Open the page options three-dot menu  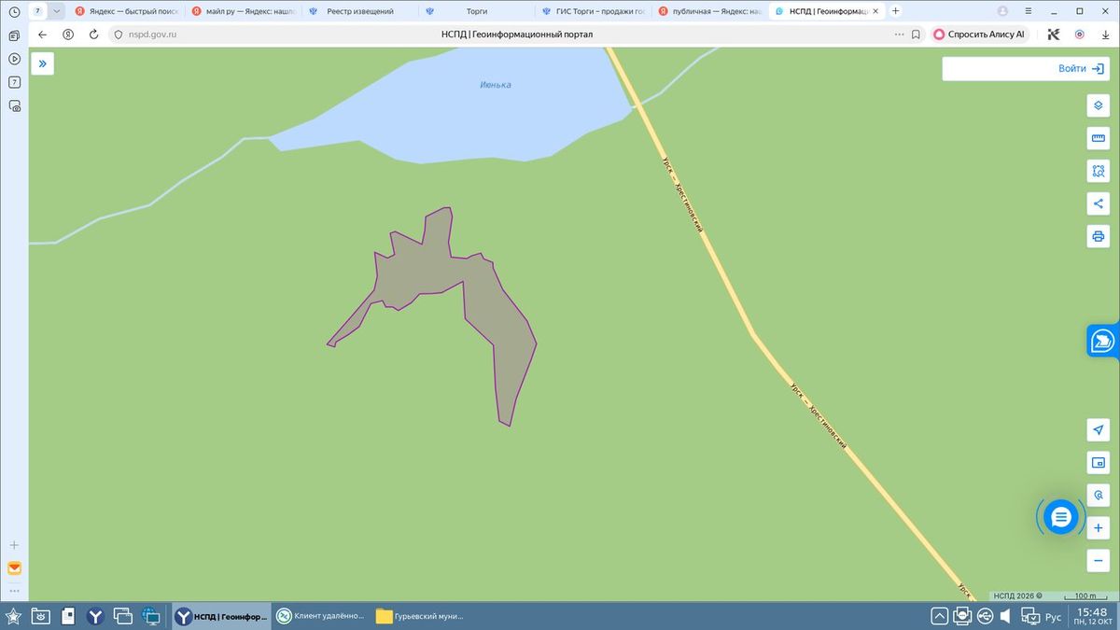[900, 35]
